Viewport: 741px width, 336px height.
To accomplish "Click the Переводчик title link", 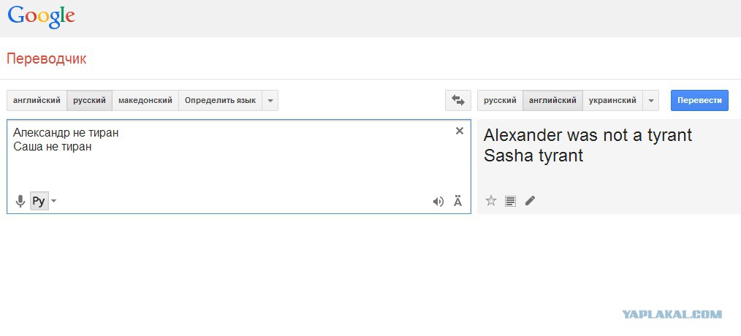I will tap(47, 59).
